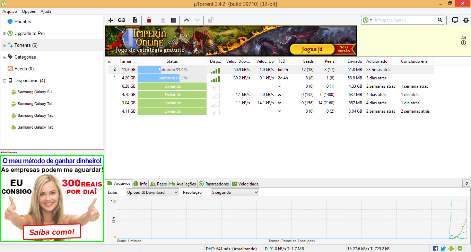Select Enviando bar of 6.28 GB torrent
471x252 pixels.
pyautogui.click(x=172, y=86)
